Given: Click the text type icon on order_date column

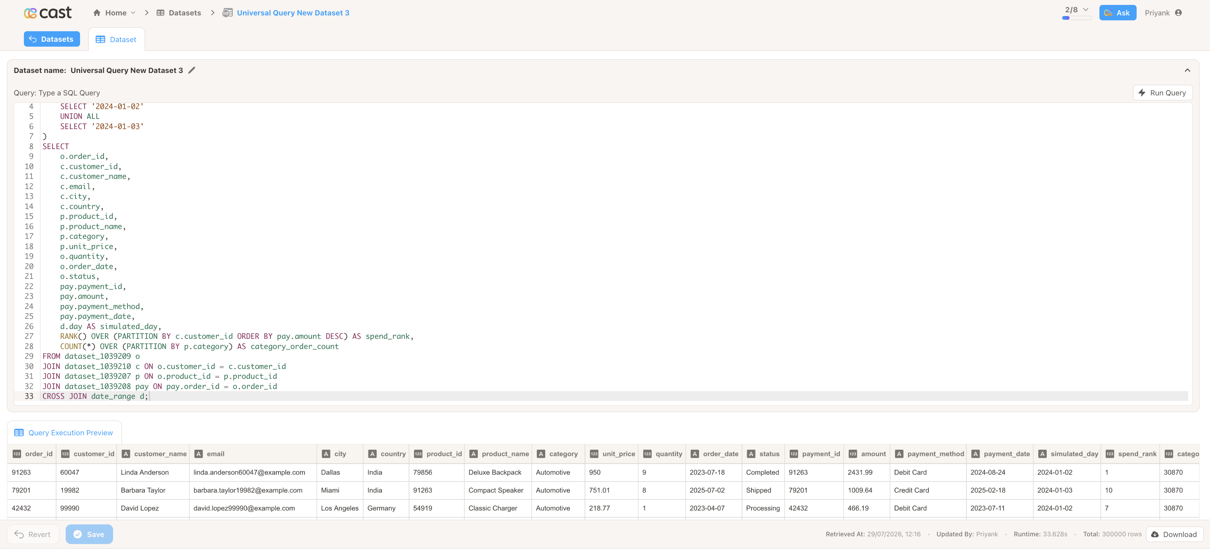Looking at the screenshot, I should 695,454.
